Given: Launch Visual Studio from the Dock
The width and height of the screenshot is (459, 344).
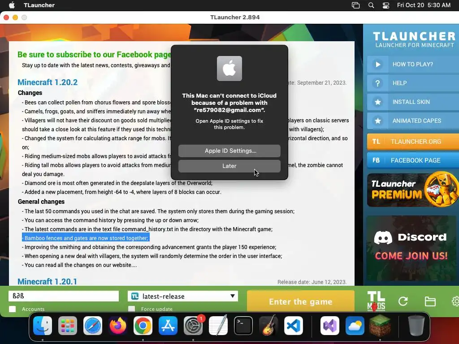Looking at the screenshot, I should [x=330, y=325].
